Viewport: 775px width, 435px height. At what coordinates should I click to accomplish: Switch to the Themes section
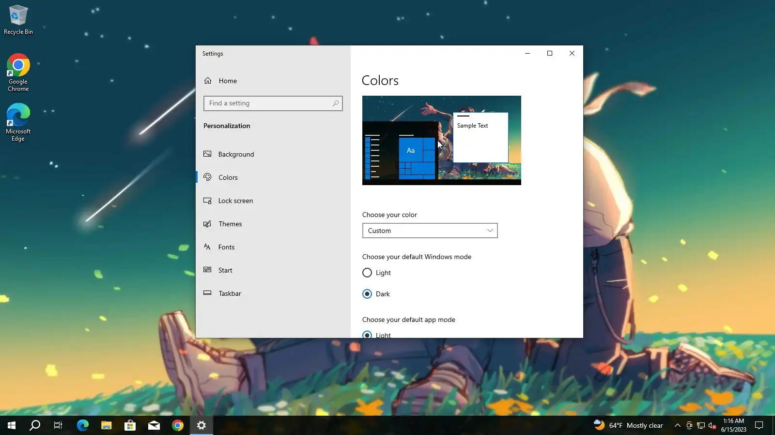(x=273, y=224)
